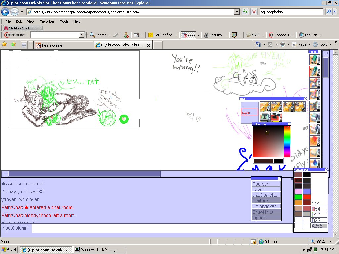339x254 pixels.
Task: Select the Water2 tool
Action: click(315, 95)
